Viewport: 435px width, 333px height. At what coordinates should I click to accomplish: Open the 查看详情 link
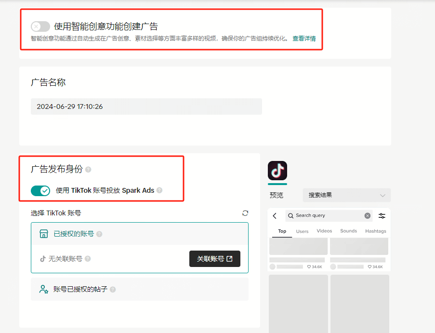pyautogui.click(x=304, y=39)
